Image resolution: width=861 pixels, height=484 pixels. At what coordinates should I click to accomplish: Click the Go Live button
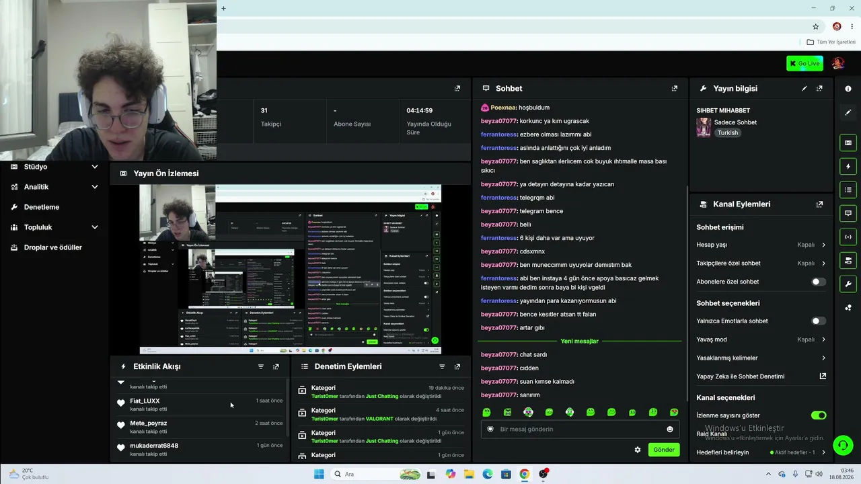[804, 63]
